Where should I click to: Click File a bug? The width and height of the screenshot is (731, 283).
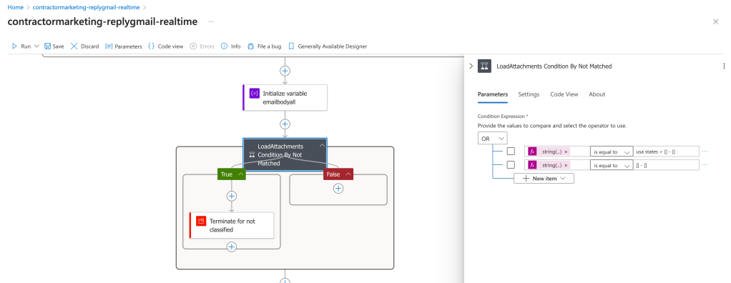(x=264, y=46)
